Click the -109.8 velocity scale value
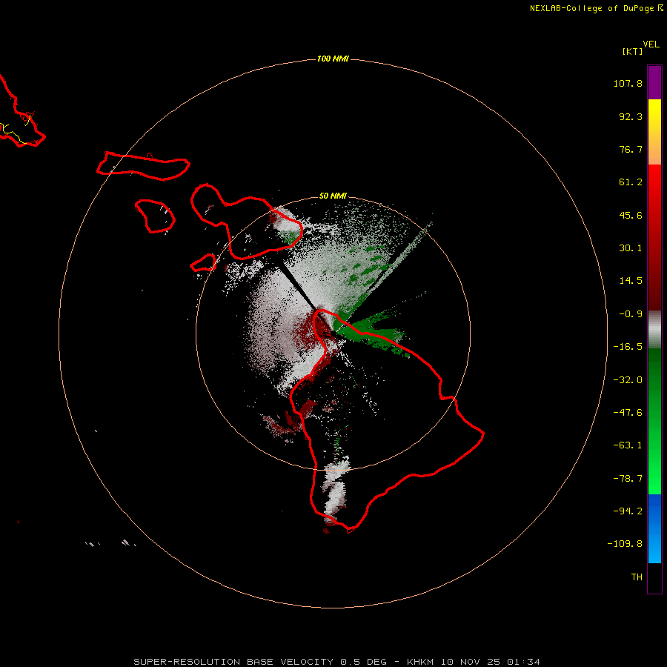Viewport: 667px width, 667px height. (x=625, y=544)
